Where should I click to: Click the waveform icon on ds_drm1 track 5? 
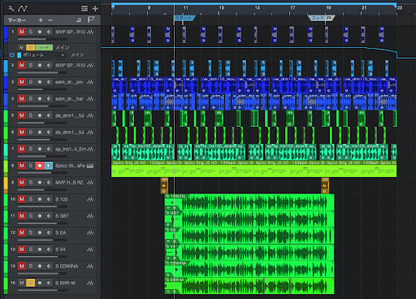click(90, 115)
